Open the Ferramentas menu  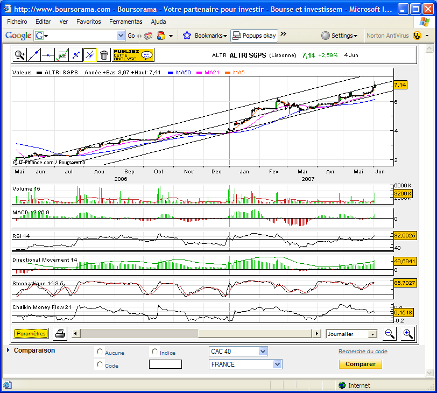[x=126, y=22]
